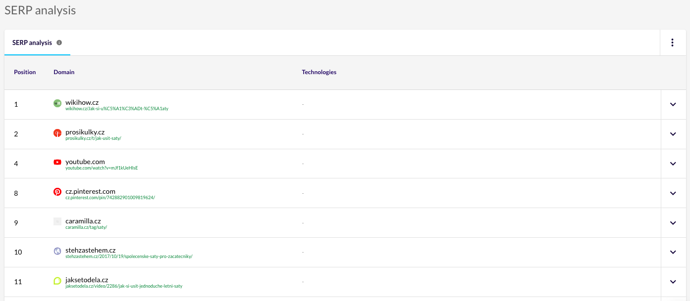Open the prosikulky.cz domain link
Viewport: 690px width, 301px height.
[x=85, y=132]
